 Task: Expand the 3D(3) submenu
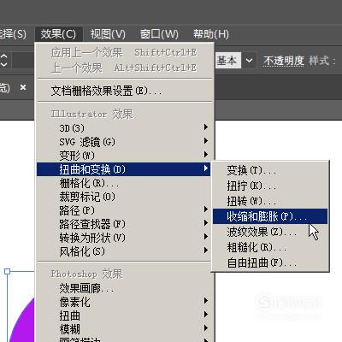(x=125, y=128)
